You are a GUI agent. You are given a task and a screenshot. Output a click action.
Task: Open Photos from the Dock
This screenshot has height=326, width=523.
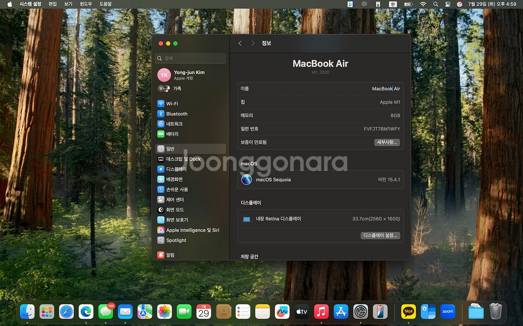pos(165,312)
